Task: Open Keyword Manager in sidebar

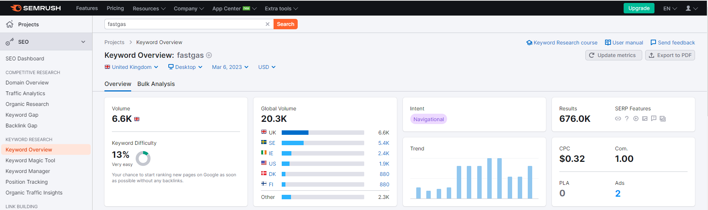Action: [x=28, y=171]
